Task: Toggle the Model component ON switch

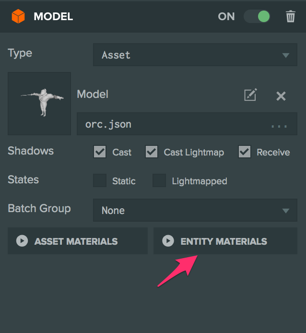Action: [257, 17]
